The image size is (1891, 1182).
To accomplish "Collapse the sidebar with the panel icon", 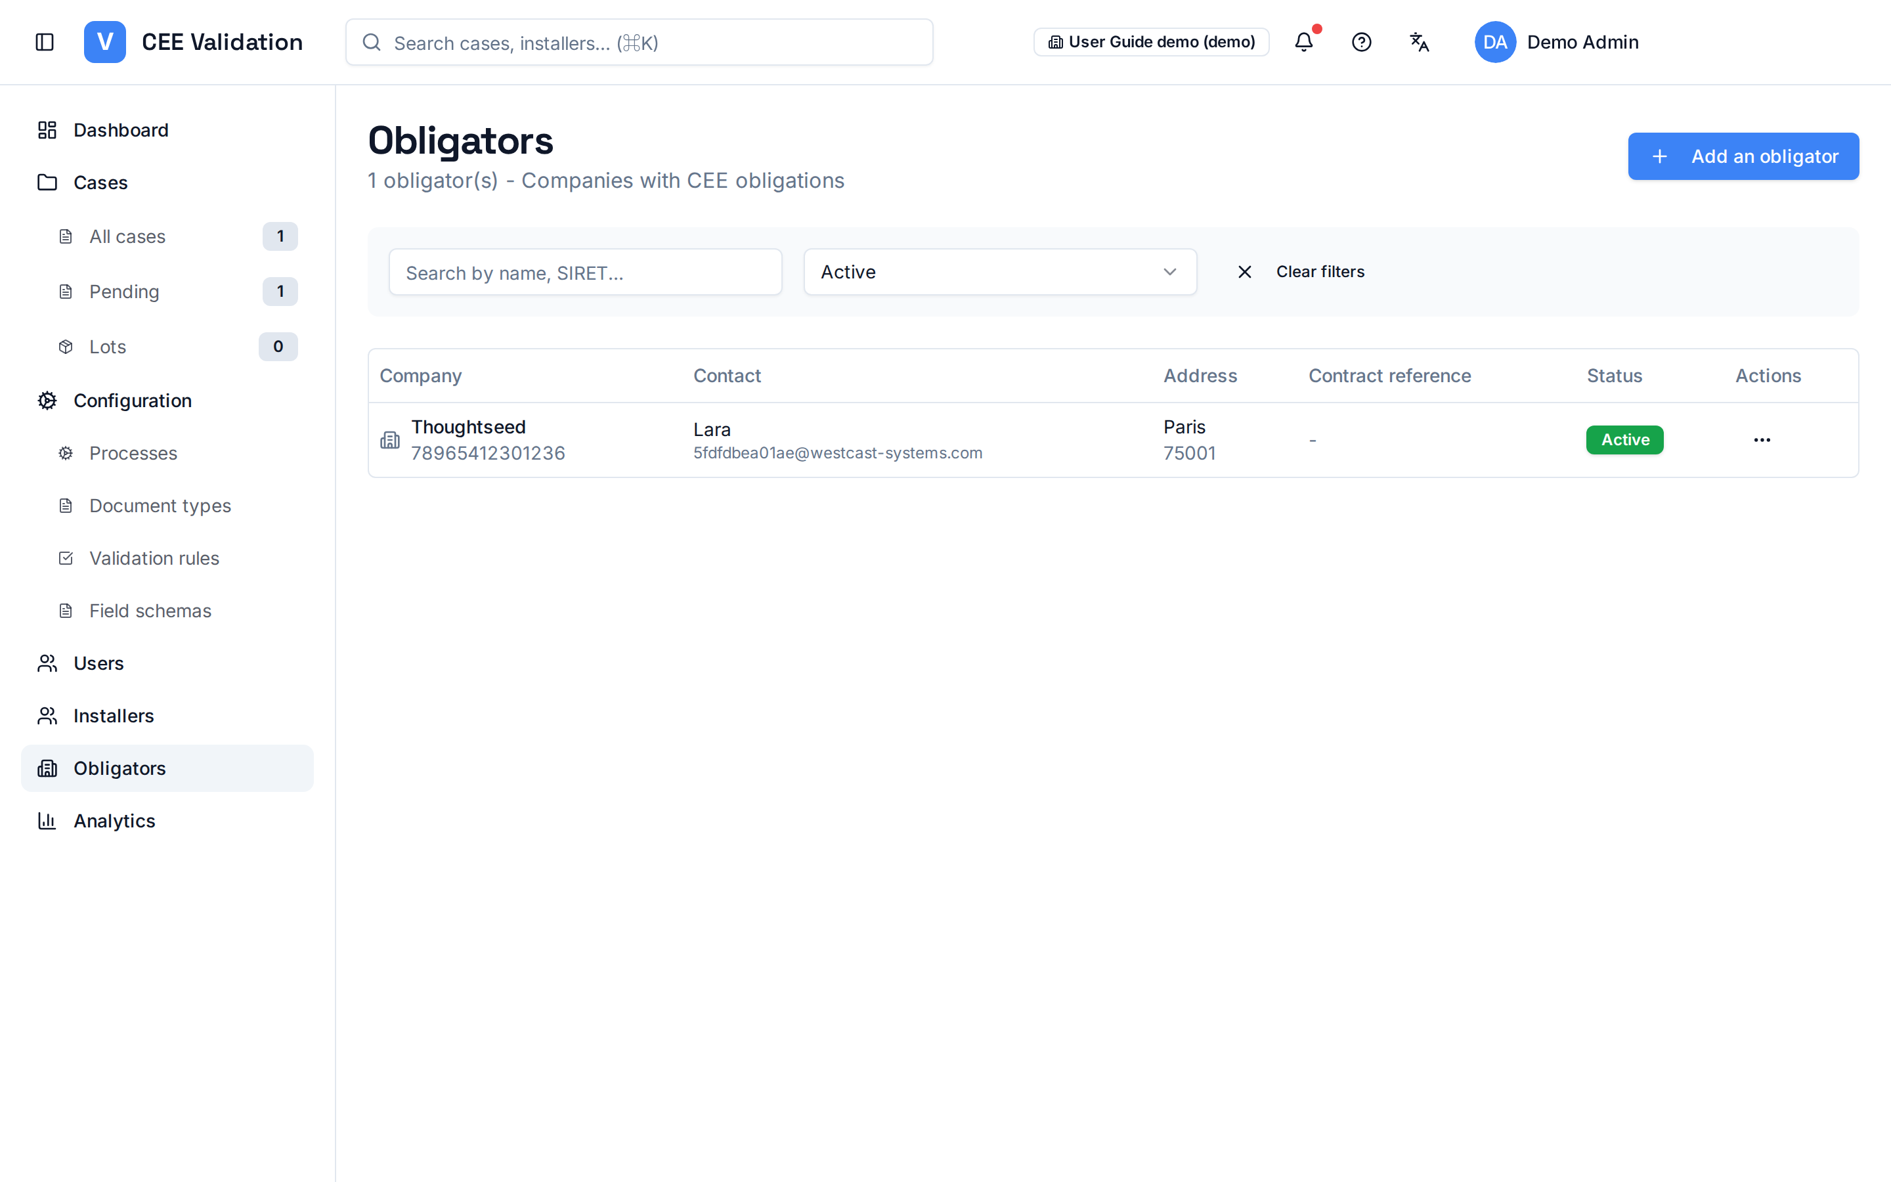I will (x=45, y=42).
